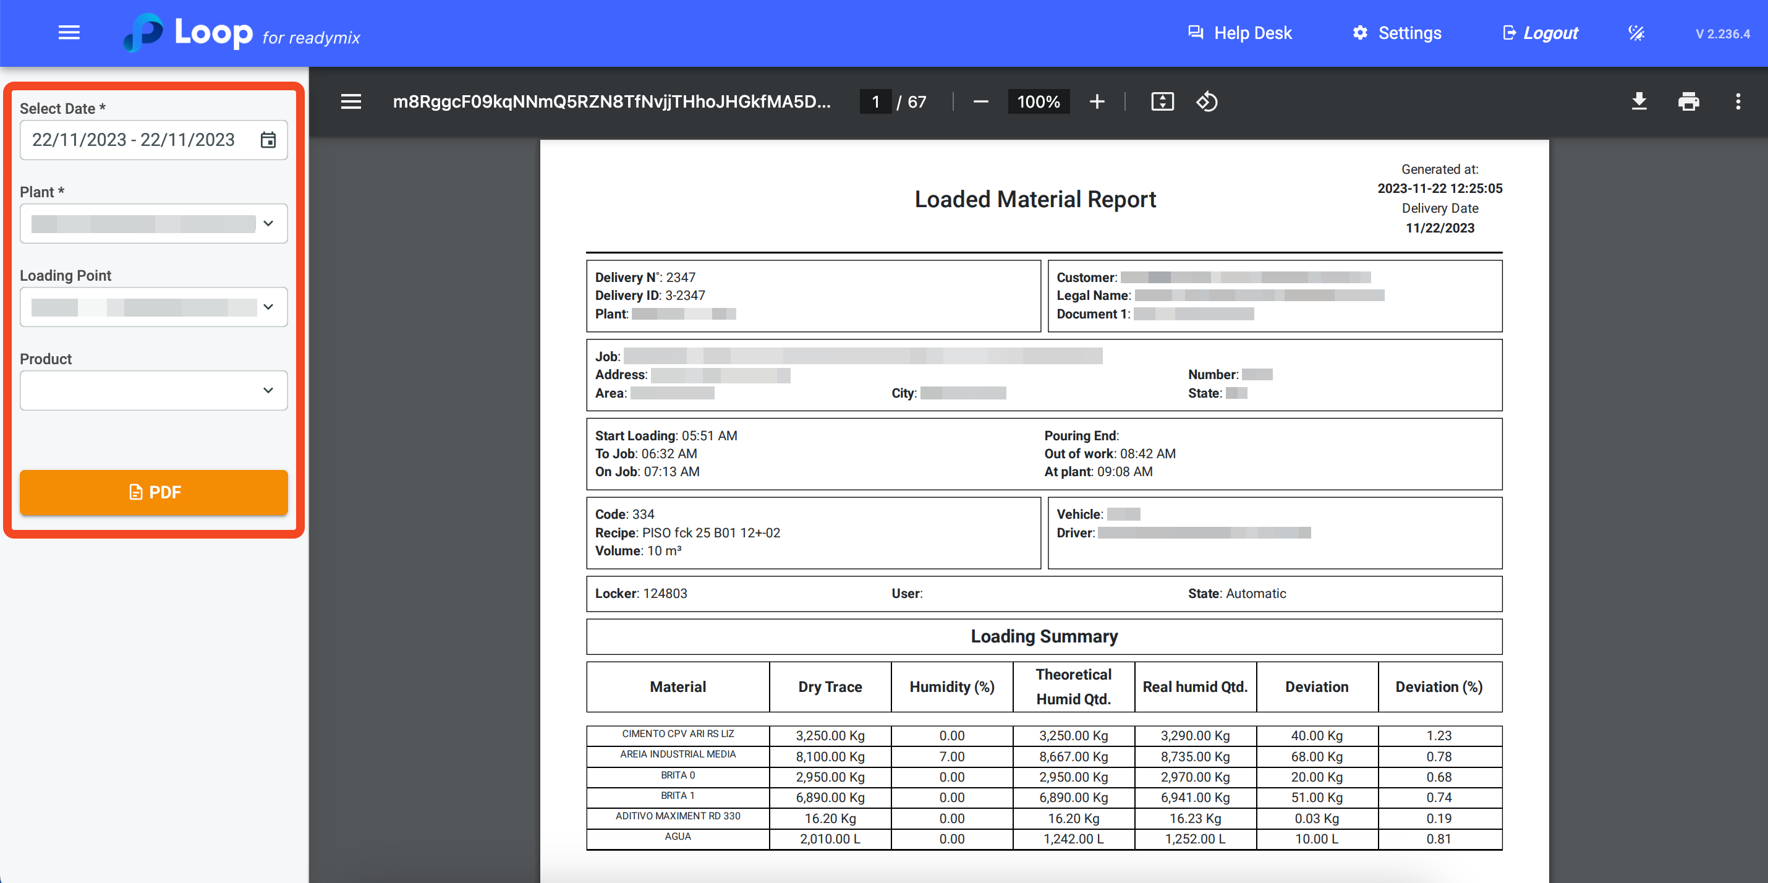Open the main hamburger navigation menu

69,32
